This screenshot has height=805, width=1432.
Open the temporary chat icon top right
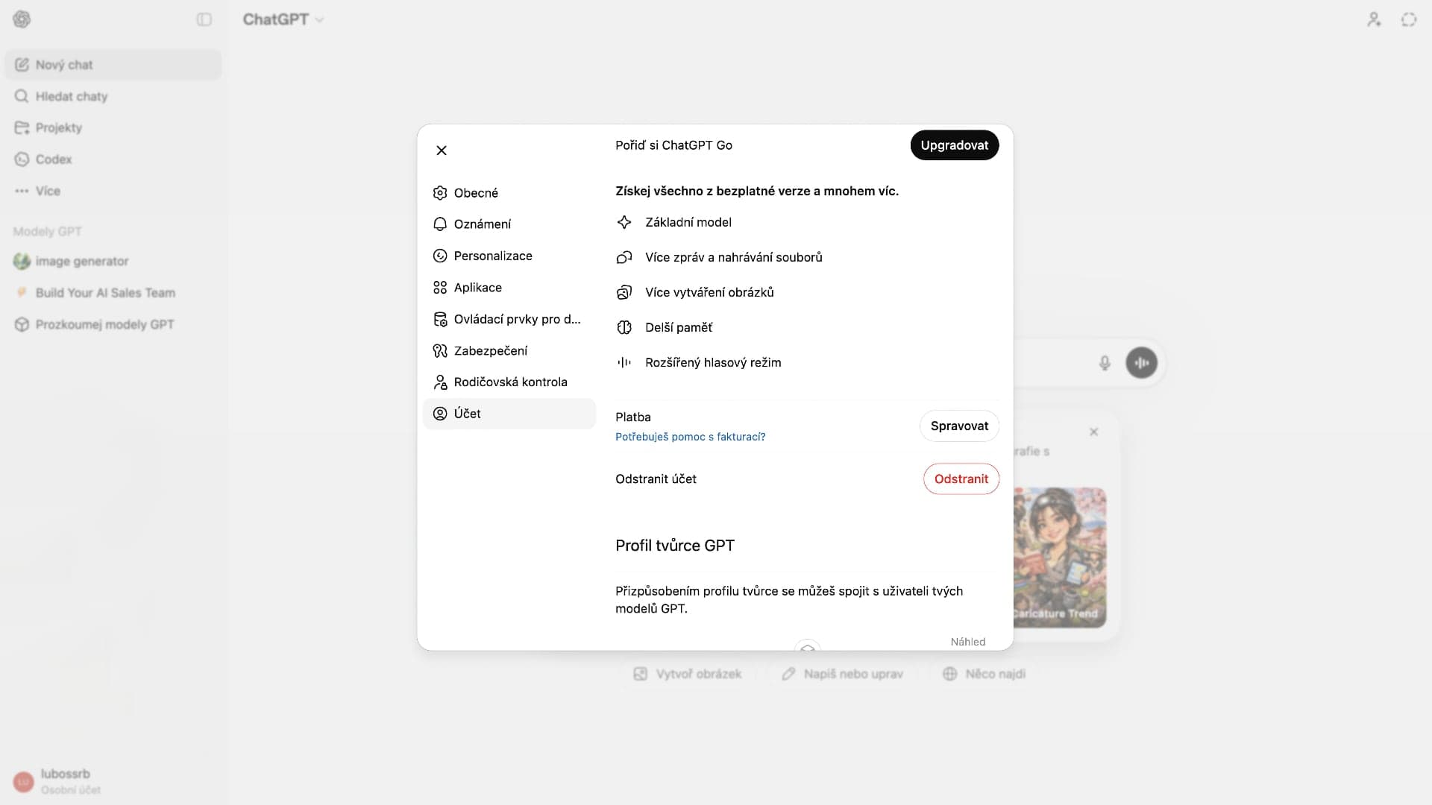(1408, 20)
